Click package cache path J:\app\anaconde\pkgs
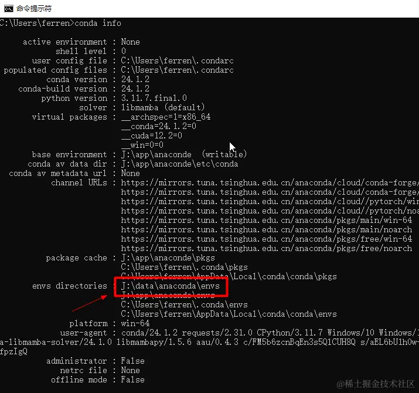The height and width of the screenshot is (393, 419). [x=168, y=258]
